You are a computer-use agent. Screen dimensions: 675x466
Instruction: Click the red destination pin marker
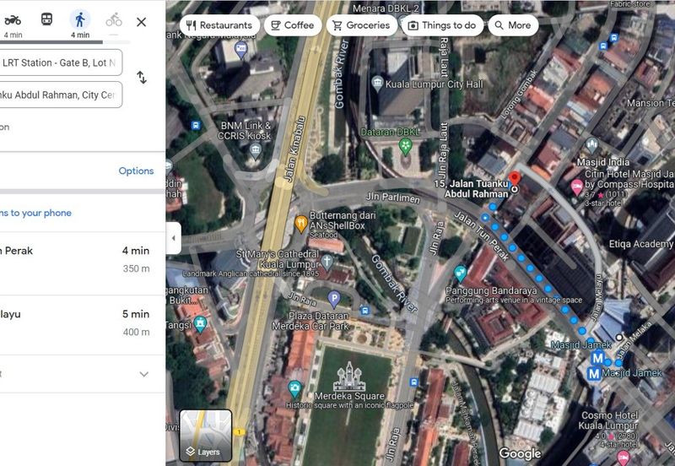click(516, 181)
